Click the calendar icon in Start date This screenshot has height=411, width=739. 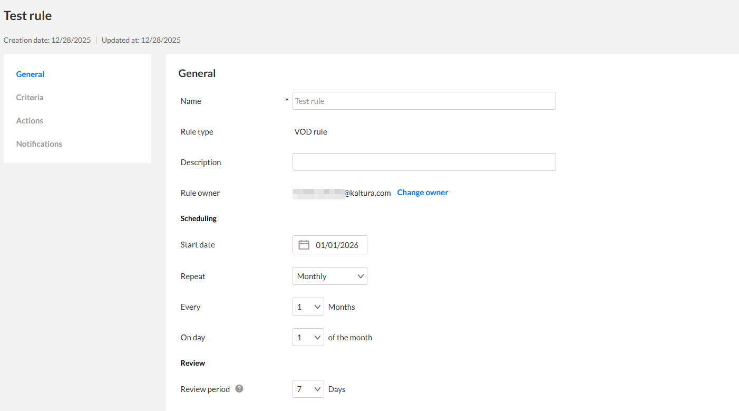[304, 245]
